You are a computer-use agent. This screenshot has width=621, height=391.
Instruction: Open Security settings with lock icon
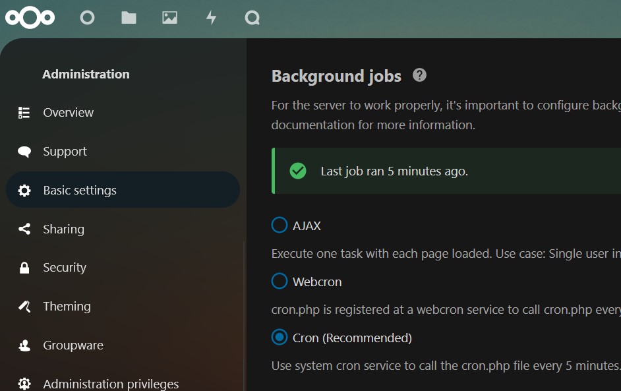point(123,268)
